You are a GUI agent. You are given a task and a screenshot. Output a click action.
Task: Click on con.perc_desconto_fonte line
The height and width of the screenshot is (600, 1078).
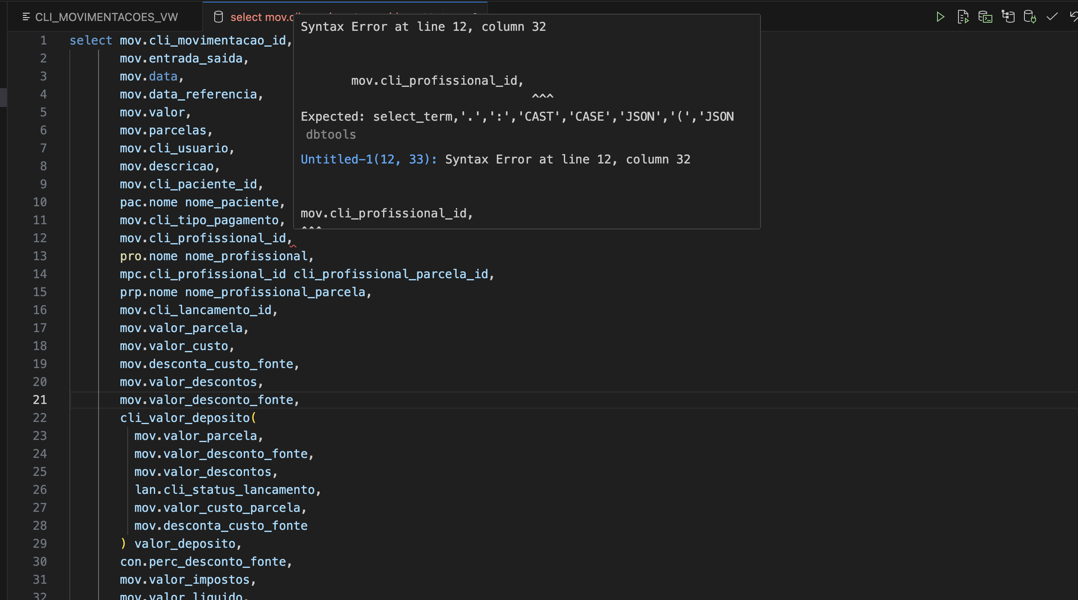(206, 561)
